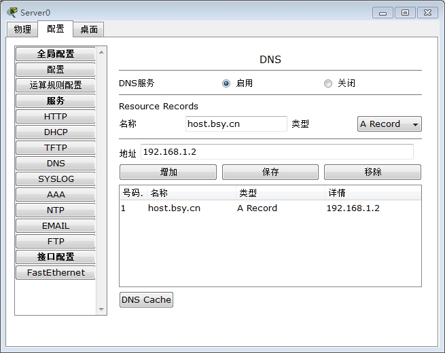Open the EMAIL service settings

(56, 226)
